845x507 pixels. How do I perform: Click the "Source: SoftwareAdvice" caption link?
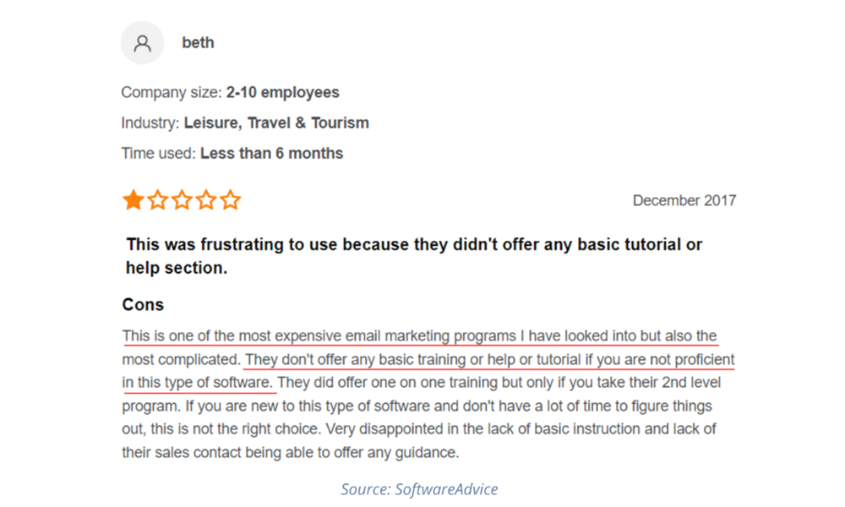(419, 489)
